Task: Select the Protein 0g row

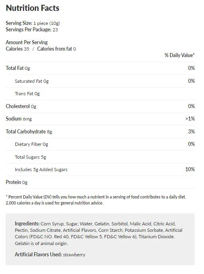Action: click(x=100, y=182)
